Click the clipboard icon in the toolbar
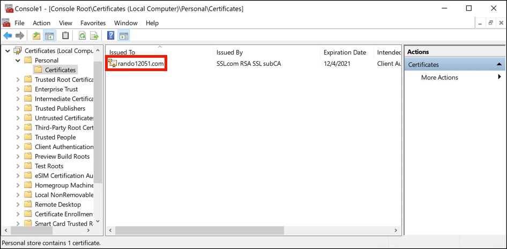507x249 pixels. [65, 36]
